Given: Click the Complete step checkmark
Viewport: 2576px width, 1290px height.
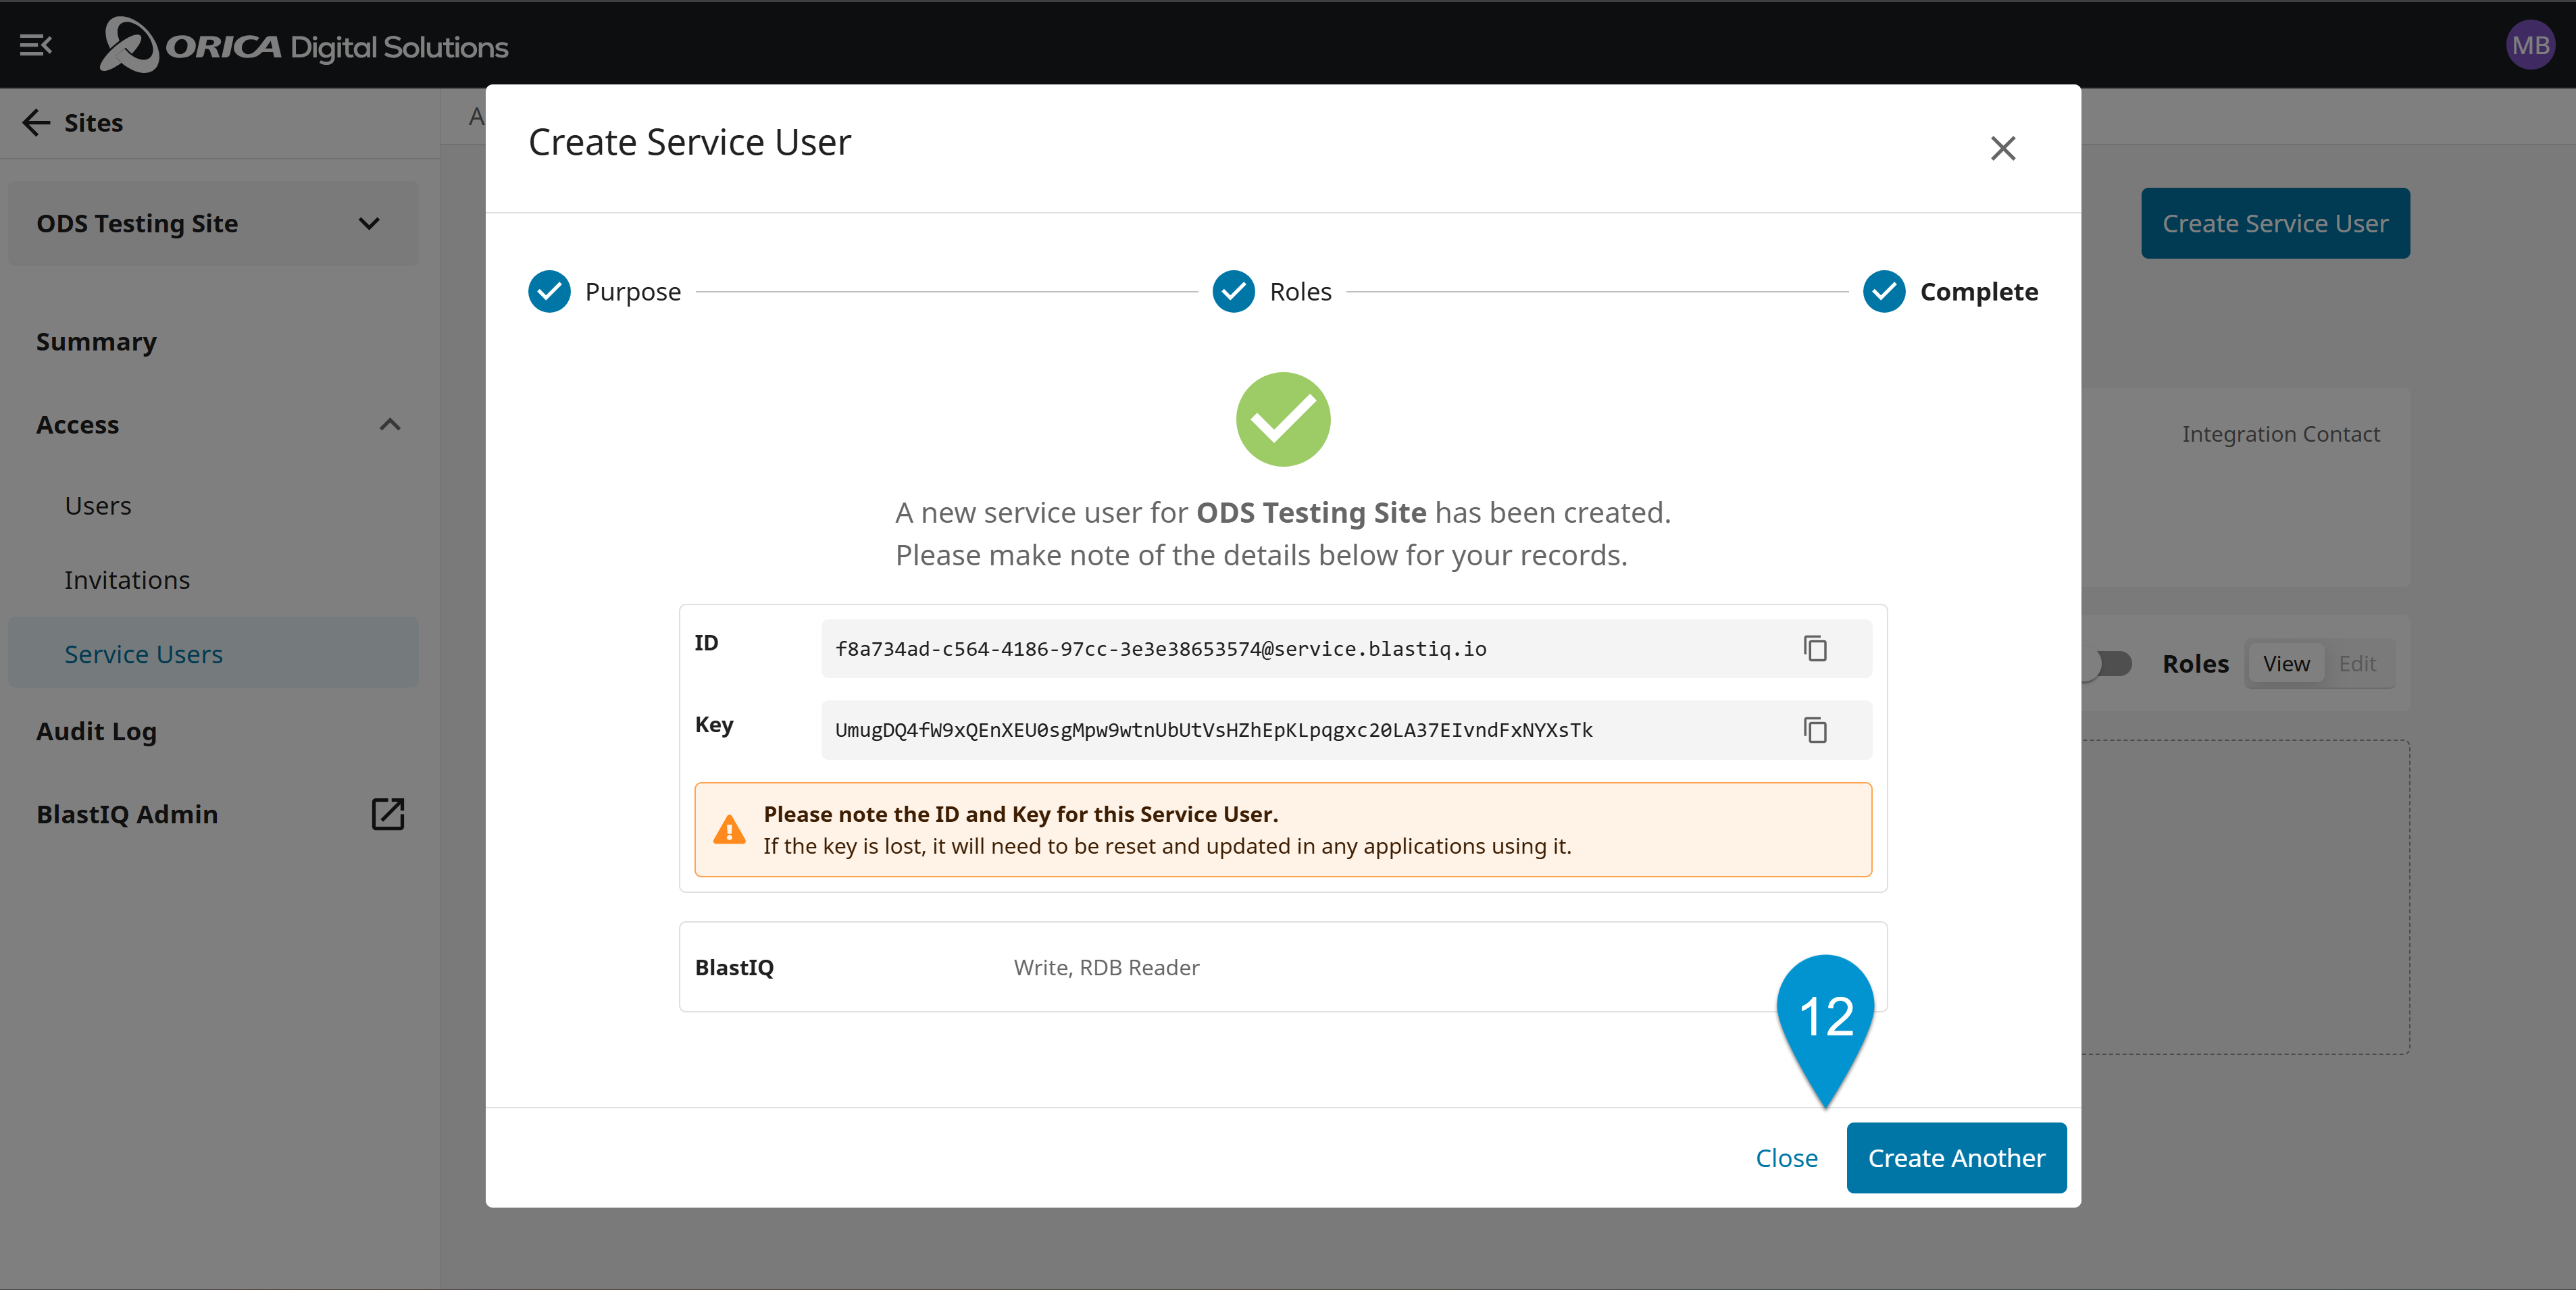Looking at the screenshot, I should (1884, 291).
